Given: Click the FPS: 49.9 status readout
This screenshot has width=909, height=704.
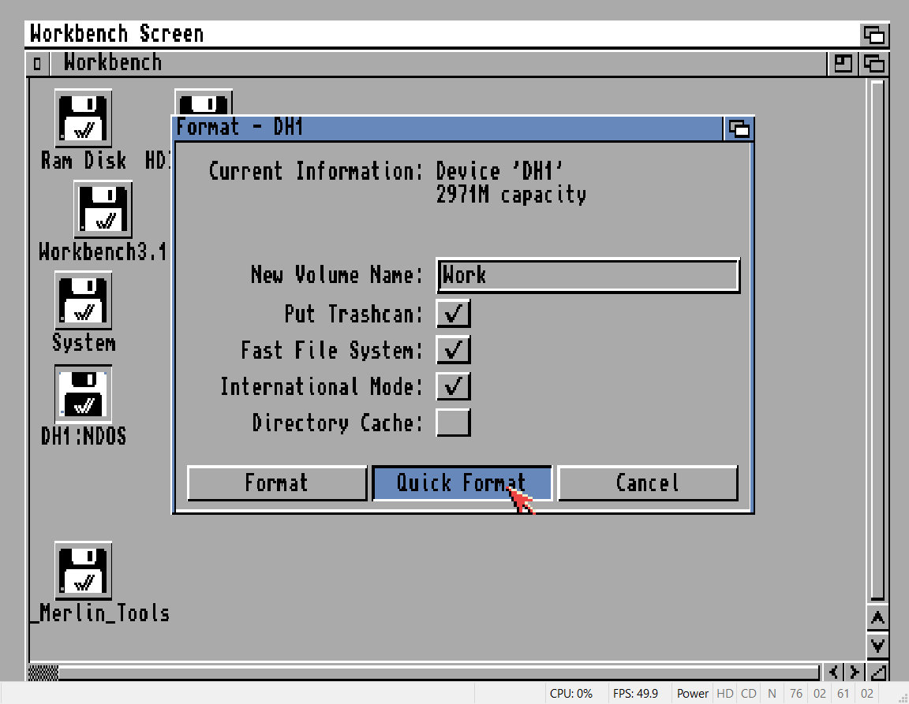Looking at the screenshot, I should [x=635, y=694].
